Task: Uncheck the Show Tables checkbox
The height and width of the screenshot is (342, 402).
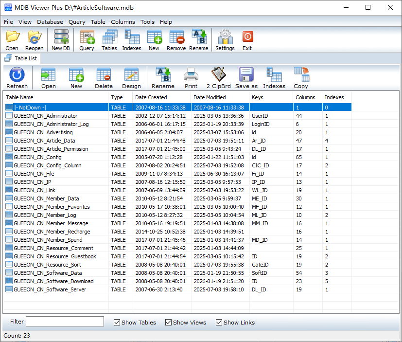Action: coord(117,323)
